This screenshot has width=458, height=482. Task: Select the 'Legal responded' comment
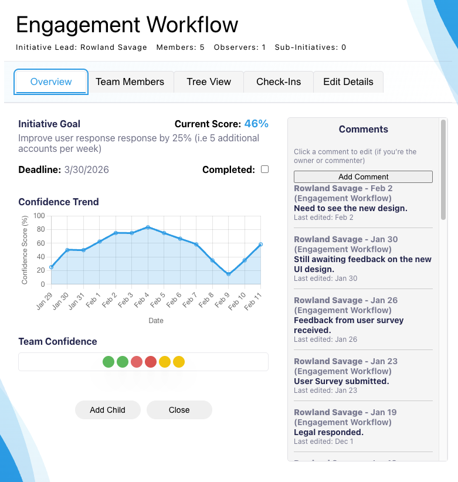pos(328,432)
